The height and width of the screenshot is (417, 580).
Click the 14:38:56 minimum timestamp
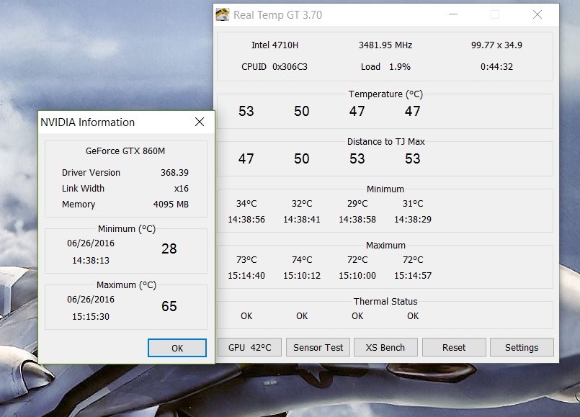tap(246, 220)
